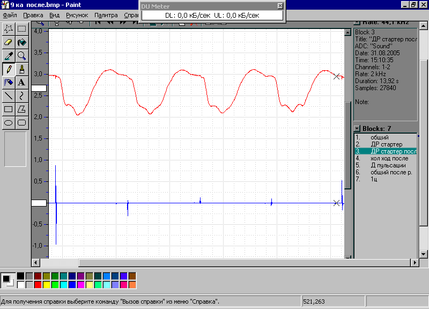Click the Paint vertical scrollbar down arrow
Image resolution: width=429 pixels, height=309 pixels.
(x=424, y=254)
